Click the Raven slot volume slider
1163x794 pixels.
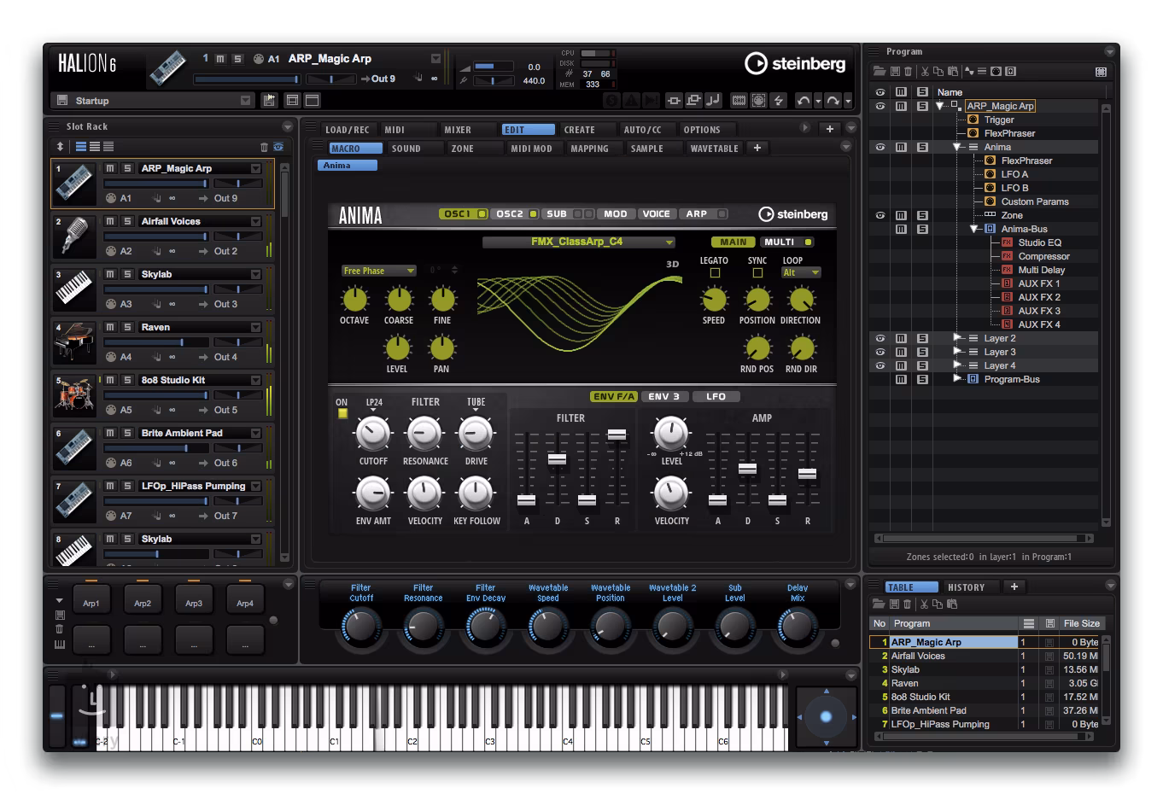pyautogui.click(x=155, y=342)
